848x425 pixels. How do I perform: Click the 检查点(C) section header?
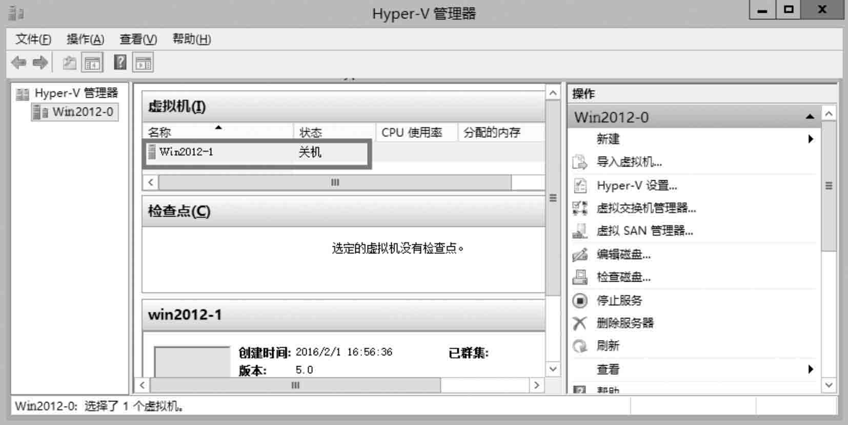(x=344, y=211)
